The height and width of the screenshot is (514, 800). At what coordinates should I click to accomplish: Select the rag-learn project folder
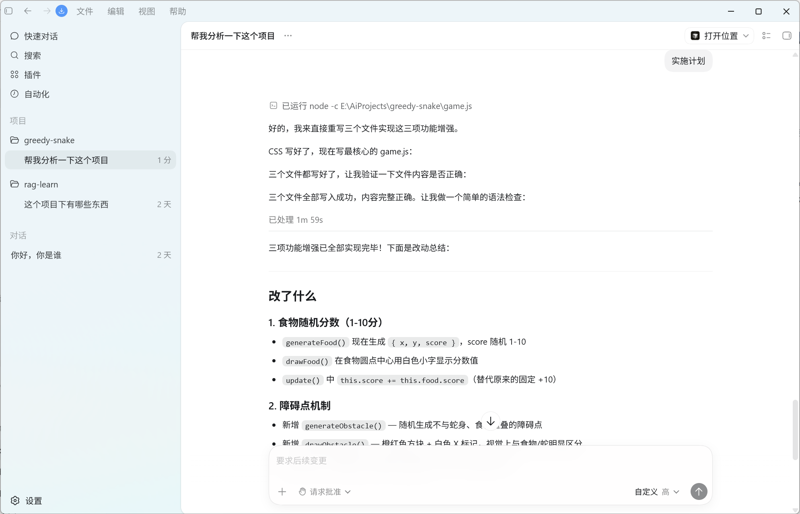click(90, 185)
